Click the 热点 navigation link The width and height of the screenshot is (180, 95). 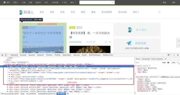coord(42,12)
